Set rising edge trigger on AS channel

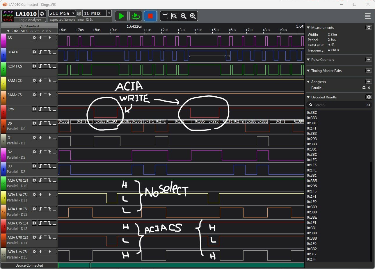41,38
